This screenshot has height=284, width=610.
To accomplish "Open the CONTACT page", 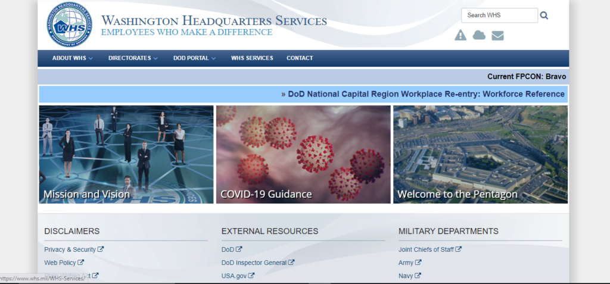I will [300, 58].
